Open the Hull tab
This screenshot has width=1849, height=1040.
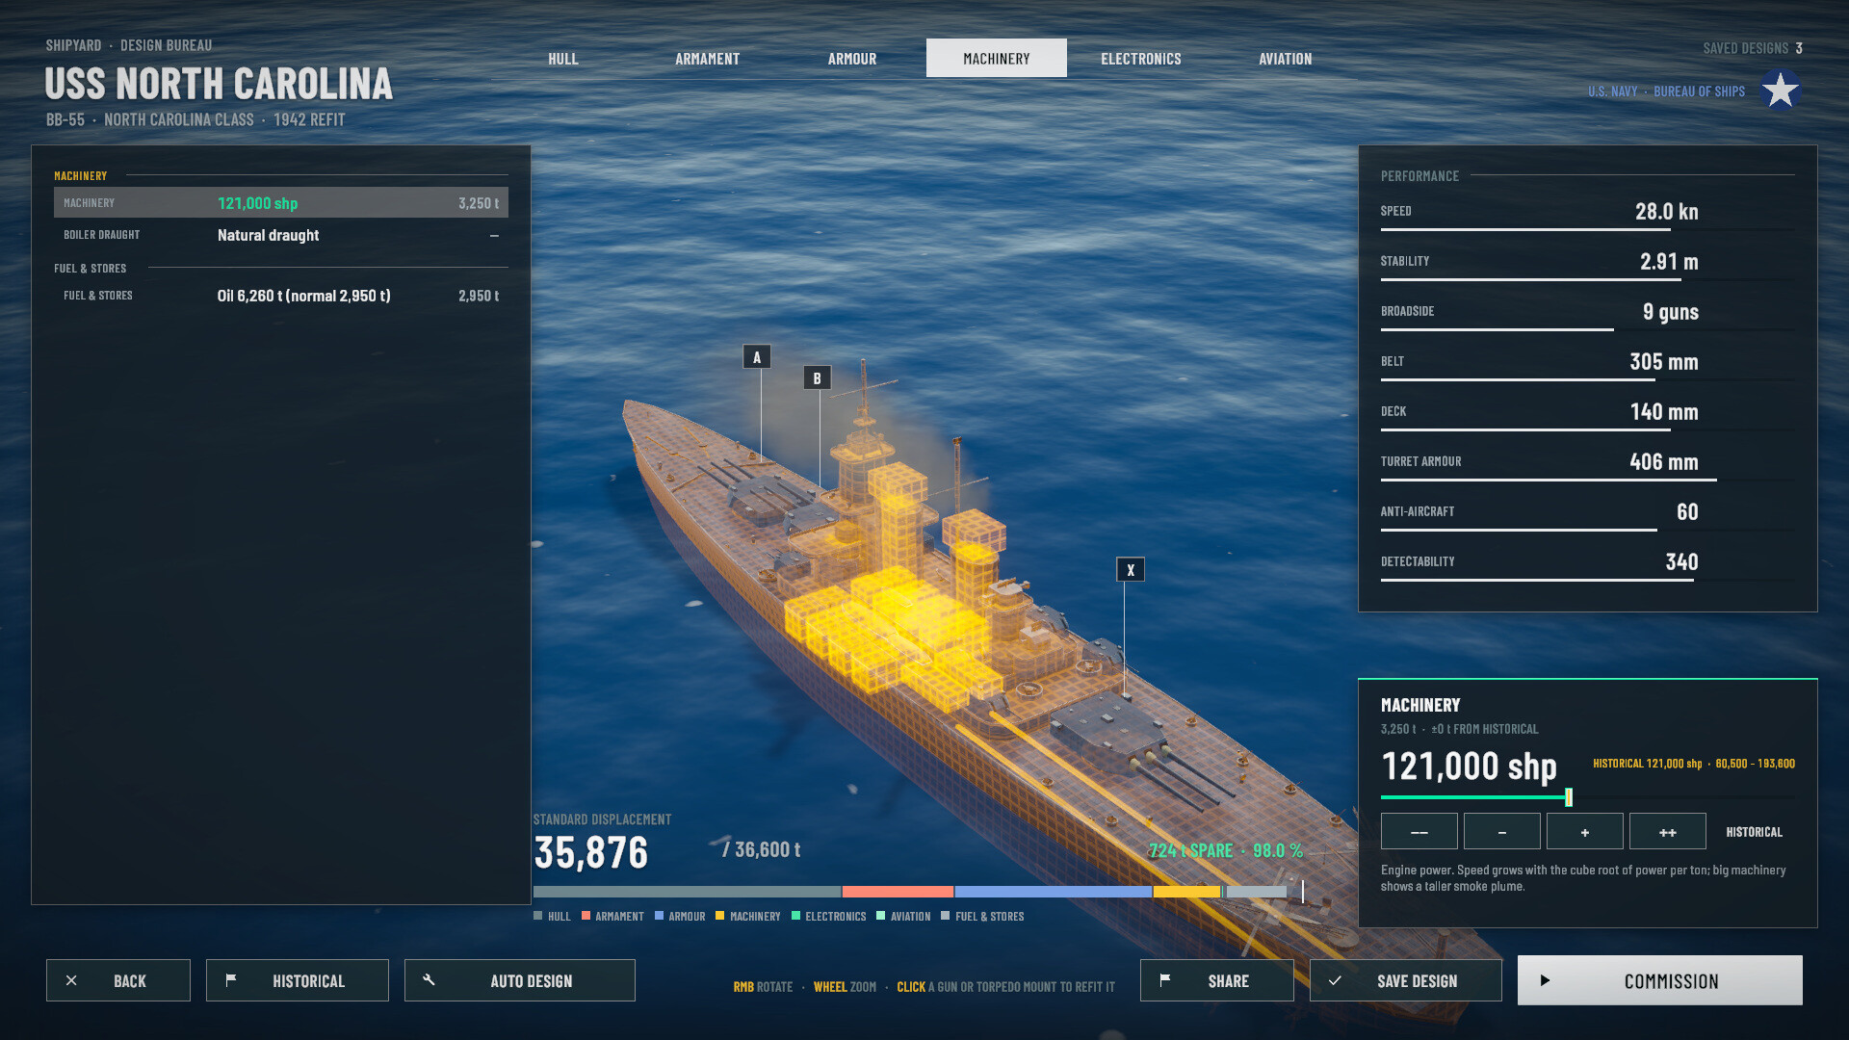pos(563,59)
